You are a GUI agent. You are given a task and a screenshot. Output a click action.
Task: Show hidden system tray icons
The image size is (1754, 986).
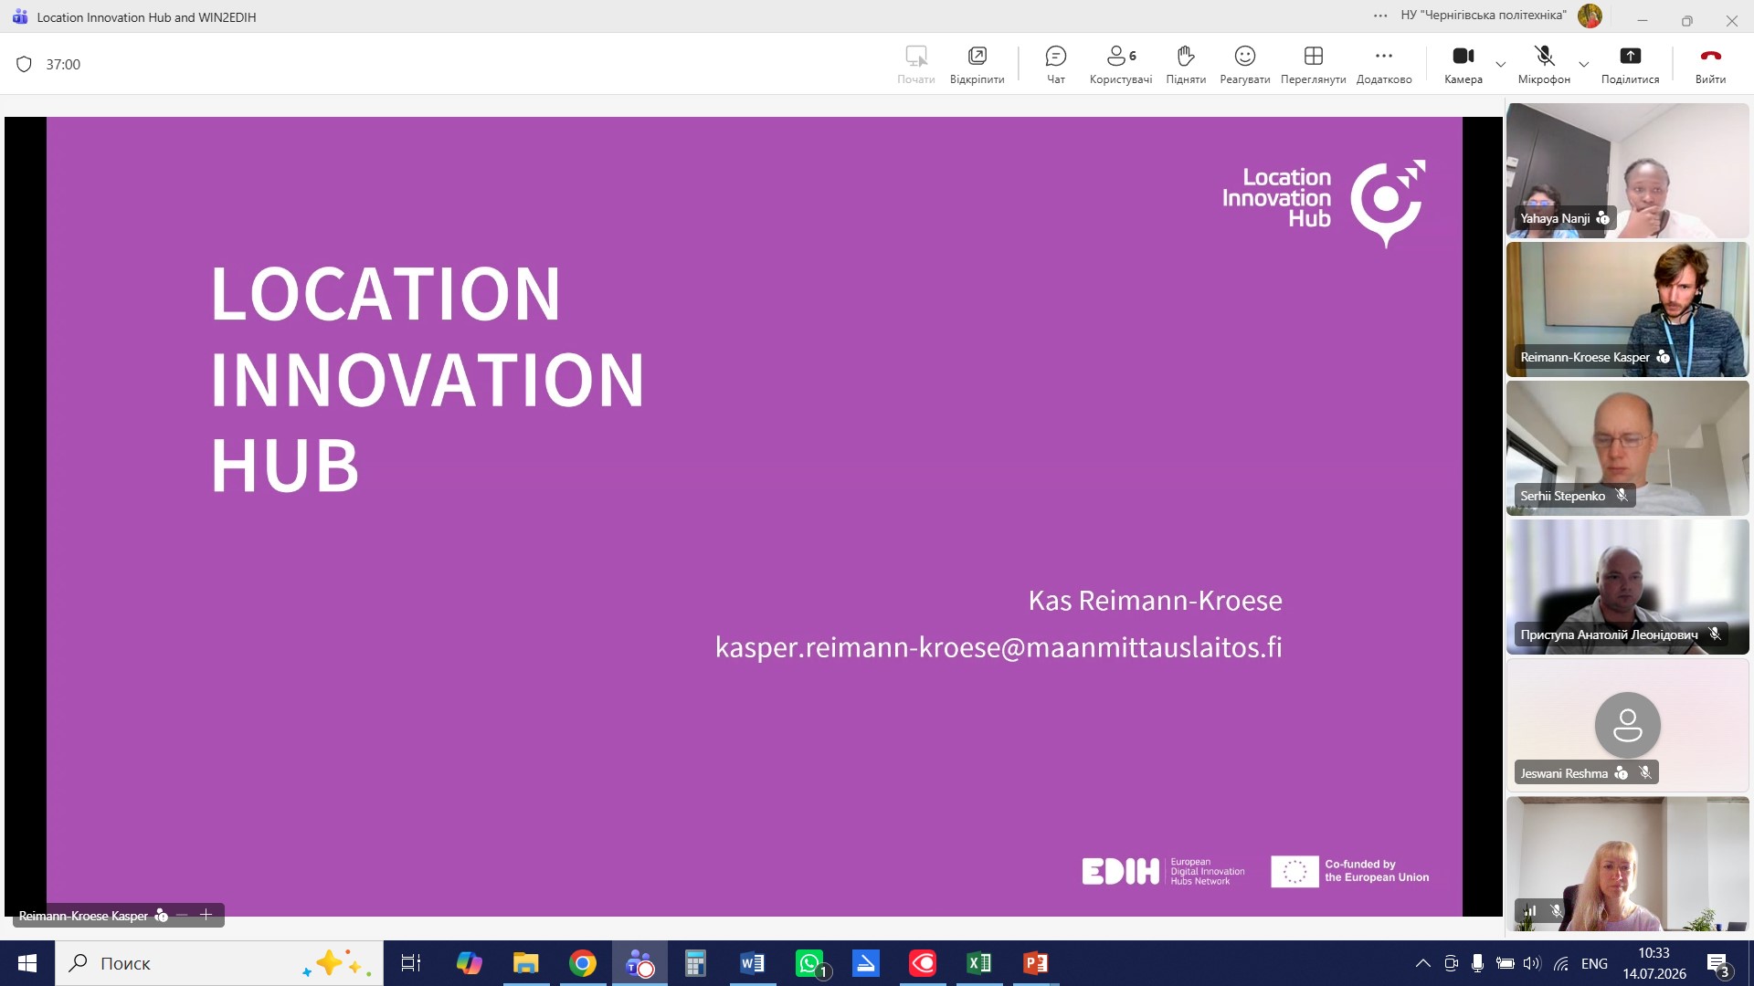[x=1422, y=963]
